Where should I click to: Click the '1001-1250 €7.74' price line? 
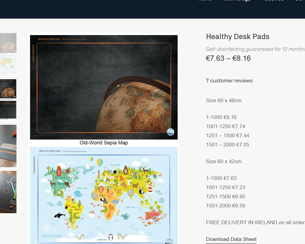[x=226, y=126]
